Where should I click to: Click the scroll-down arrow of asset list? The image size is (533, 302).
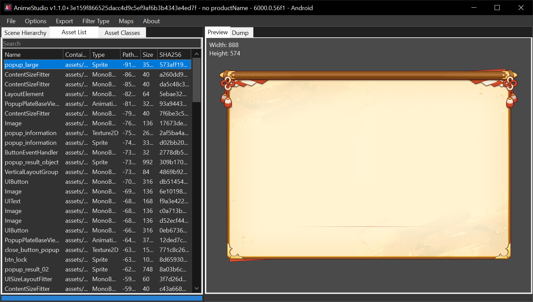[197, 288]
